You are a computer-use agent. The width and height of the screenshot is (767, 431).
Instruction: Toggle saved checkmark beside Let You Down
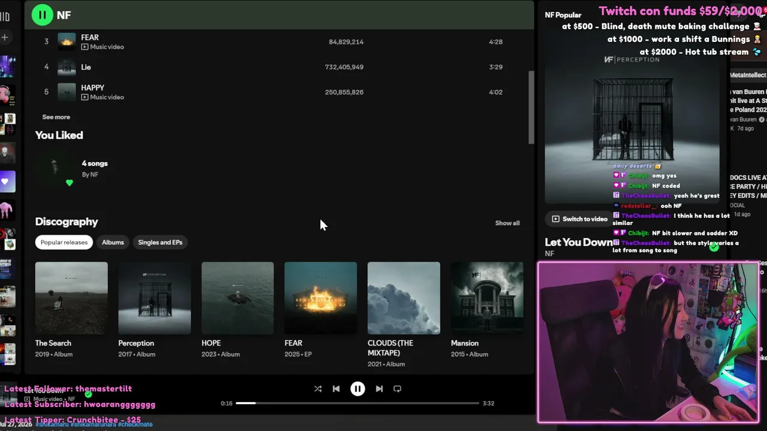coord(714,246)
